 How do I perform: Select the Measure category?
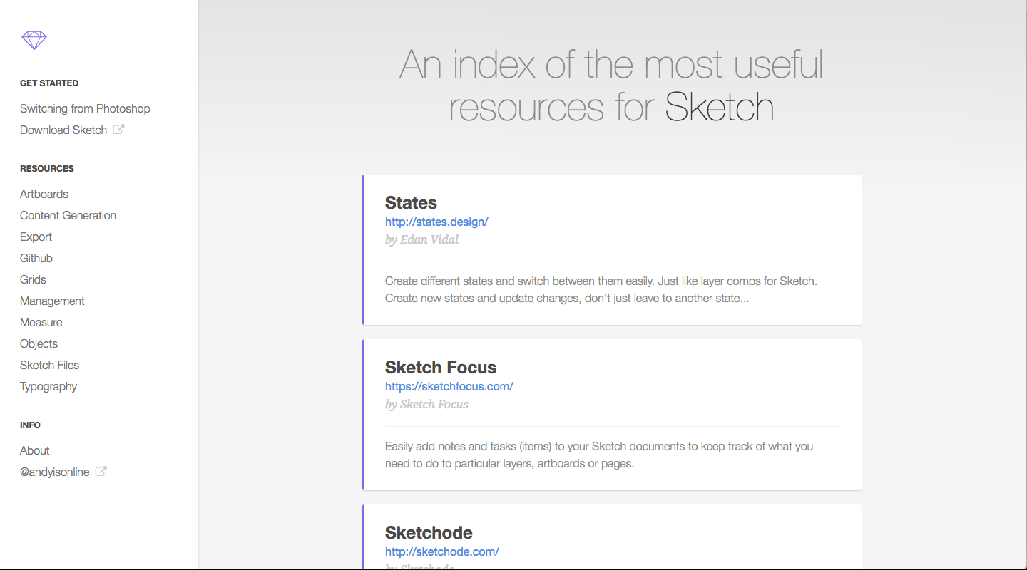click(41, 322)
